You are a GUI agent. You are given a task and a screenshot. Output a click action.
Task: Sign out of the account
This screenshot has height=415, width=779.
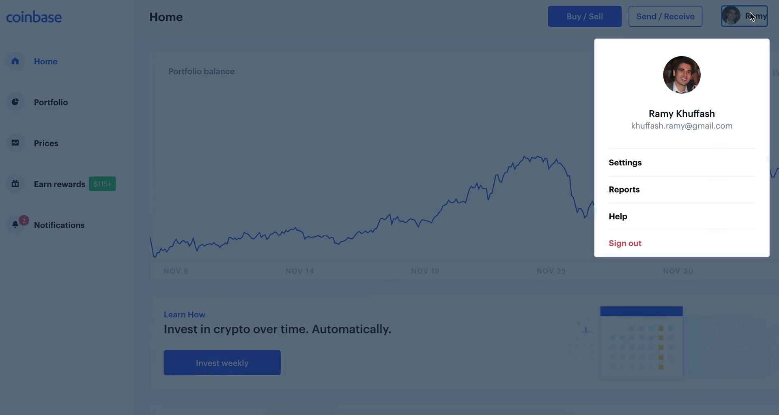(625, 243)
